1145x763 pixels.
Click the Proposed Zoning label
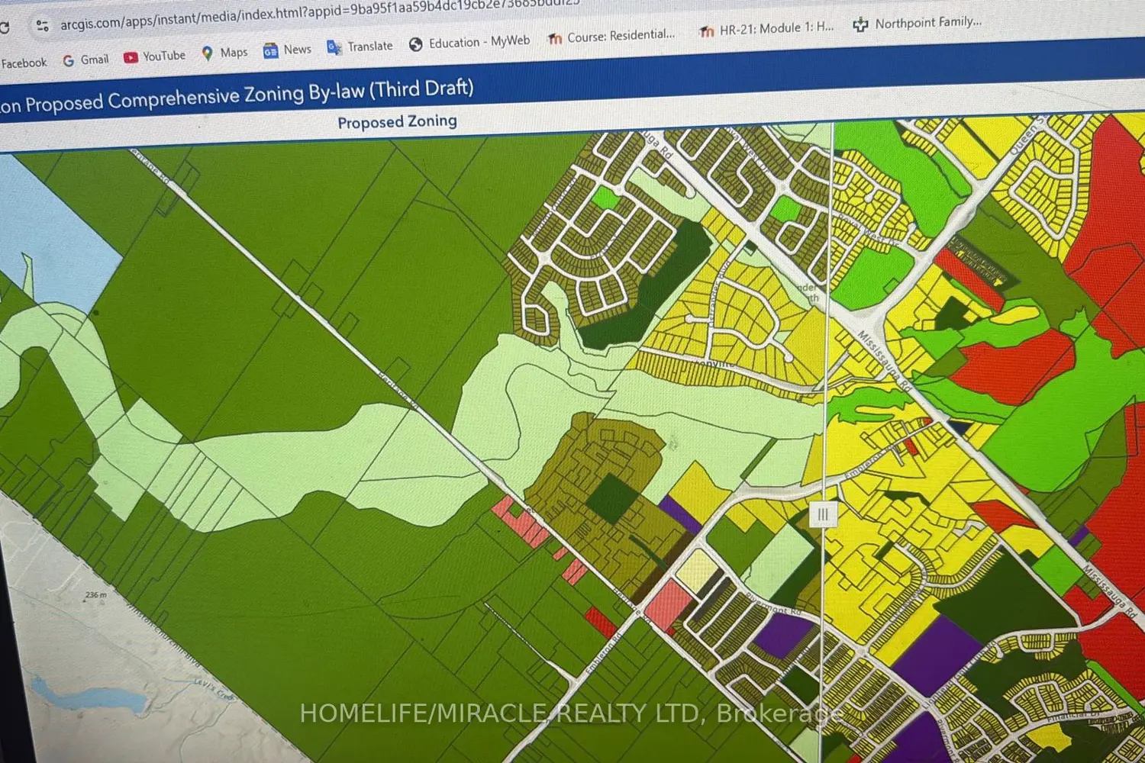398,121
